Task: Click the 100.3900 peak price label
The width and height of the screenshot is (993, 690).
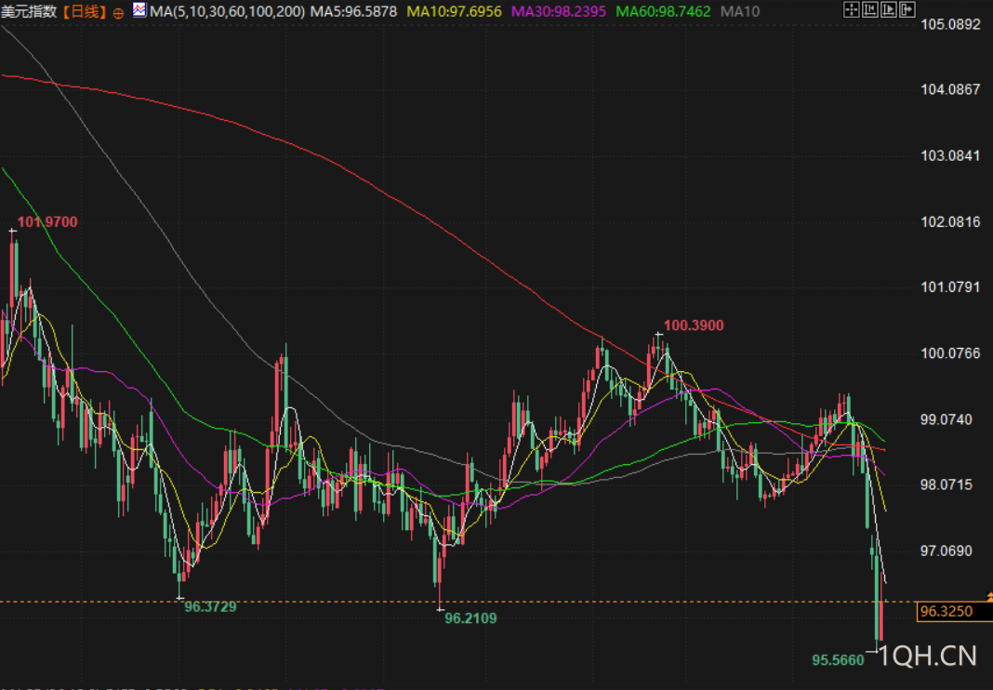Action: point(694,325)
